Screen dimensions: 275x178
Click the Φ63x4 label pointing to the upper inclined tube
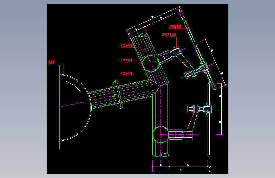[127, 46]
